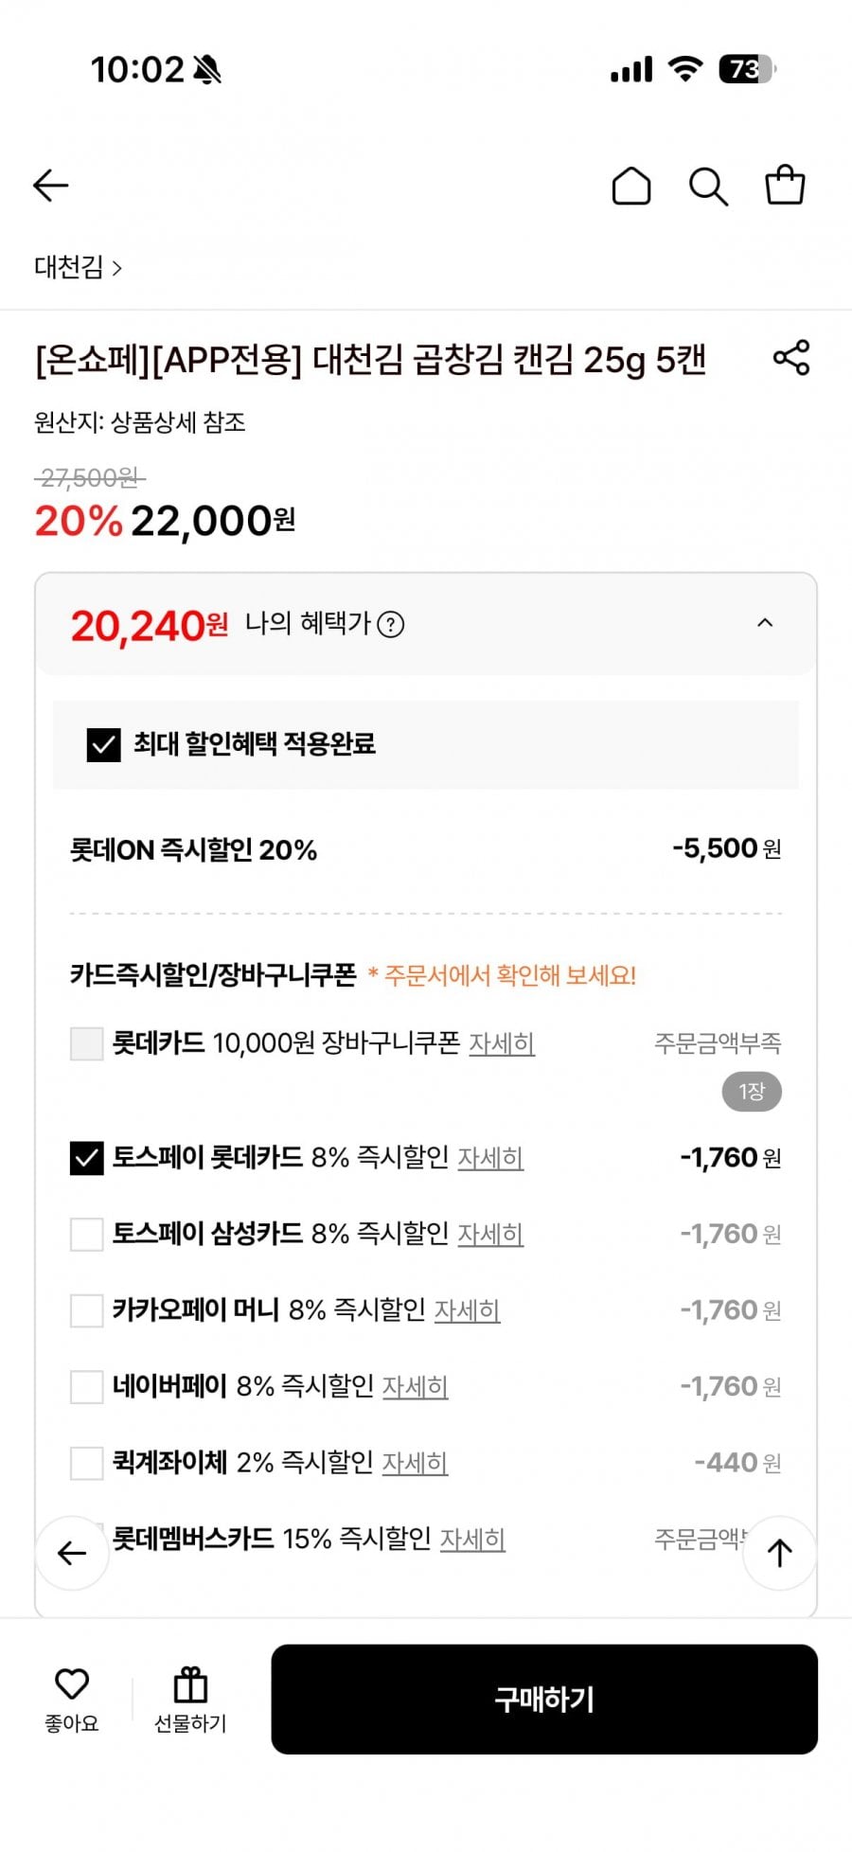Image resolution: width=852 pixels, height=1852 pixels.
Task: View 자세히 details for 퀵계좌이체 discount
Action: click(415, 1463)
